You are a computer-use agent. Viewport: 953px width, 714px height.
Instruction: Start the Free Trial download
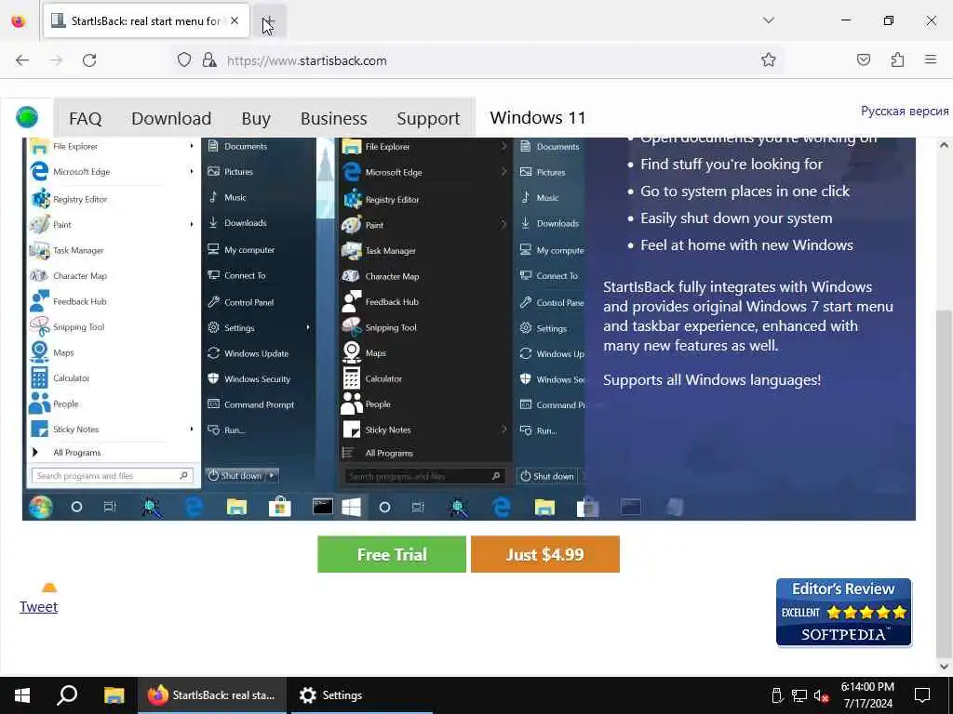(x=392, y=554)
